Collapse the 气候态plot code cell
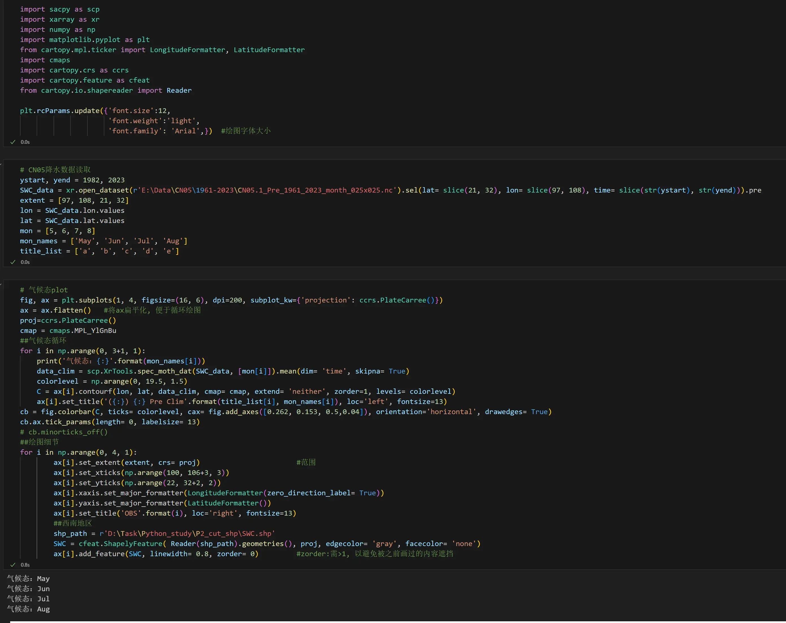Viewport: 786px width, 623px height. pos(1,284)
